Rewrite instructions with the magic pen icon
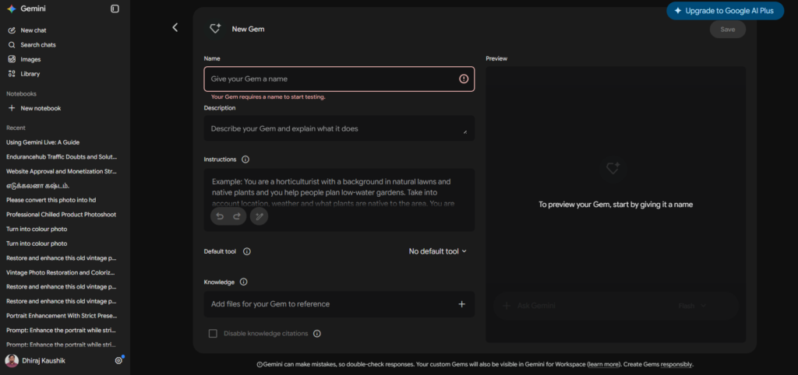Viewport: 798px width, 375px height. tap(259, 216)
